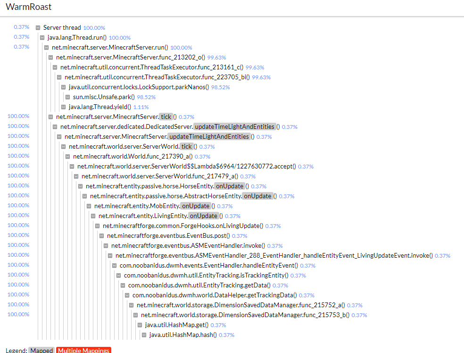464x353 pixels.
Task: Collapse LivingEntity.onUpdate() node
Action: (x=93, y=216)
